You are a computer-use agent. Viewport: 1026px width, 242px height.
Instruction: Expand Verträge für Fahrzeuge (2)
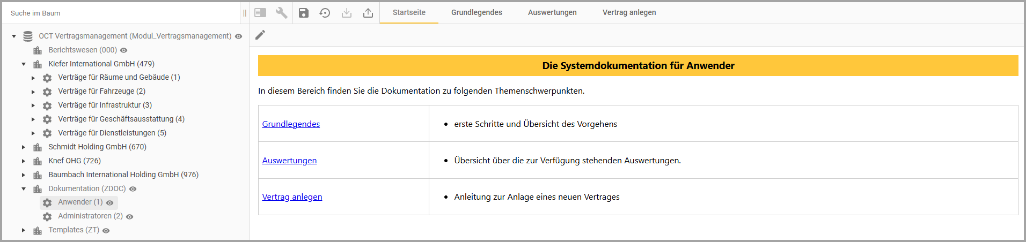pyautogui.click(x=33, y=92)
